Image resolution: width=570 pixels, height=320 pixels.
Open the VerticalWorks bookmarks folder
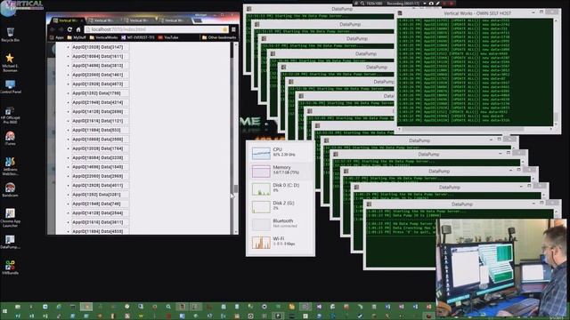pyautogui.click(x=104, y=37)
